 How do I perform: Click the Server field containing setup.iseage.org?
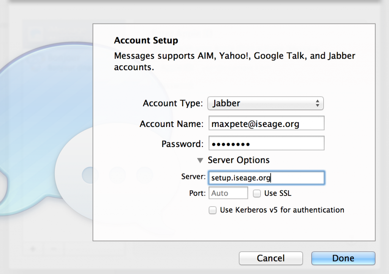(x=266, y=178)
